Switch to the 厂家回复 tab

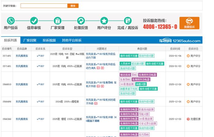30,40
